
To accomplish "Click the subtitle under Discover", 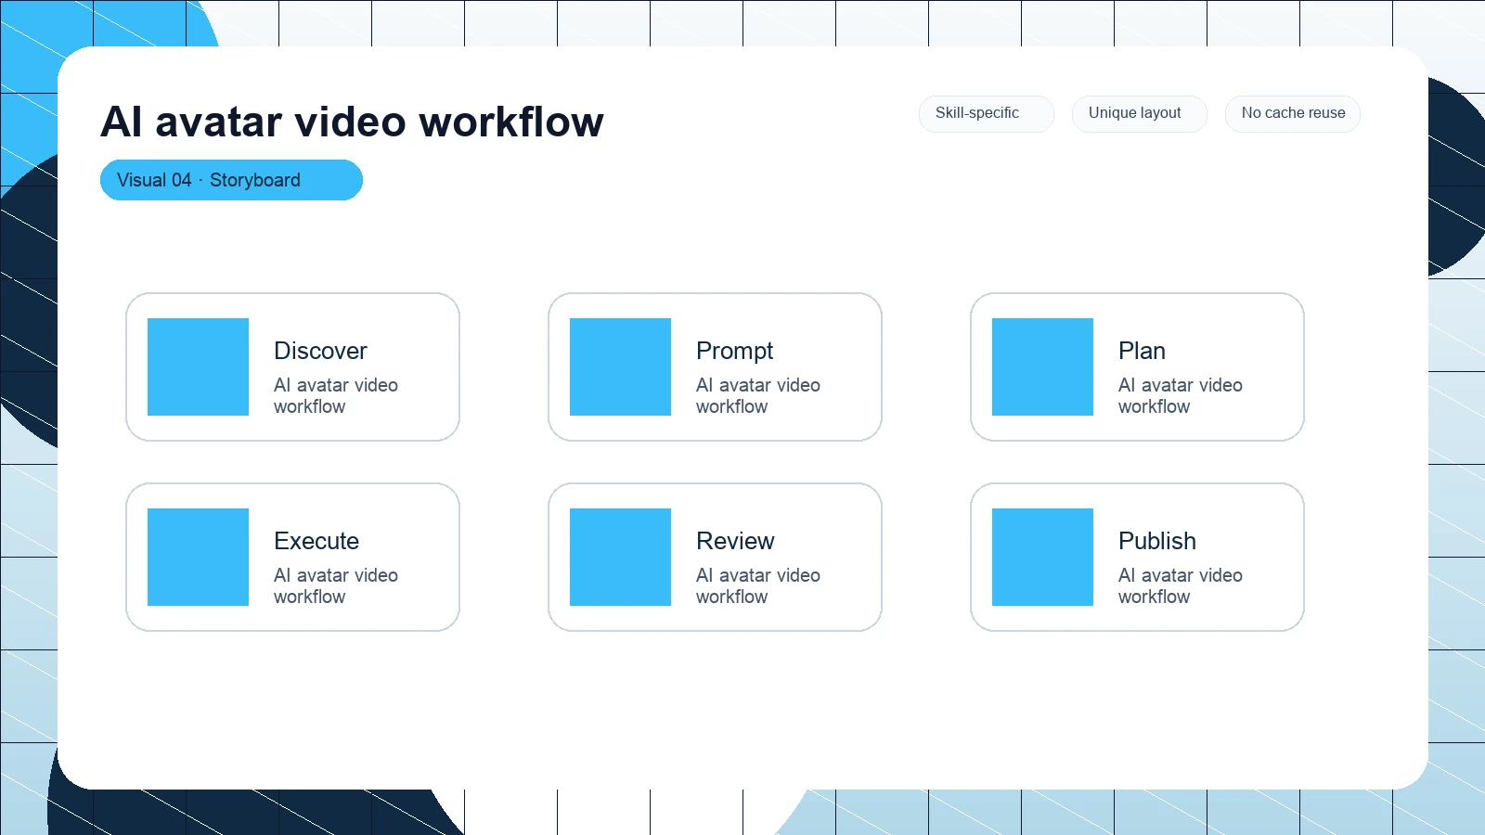I will 336,395.
